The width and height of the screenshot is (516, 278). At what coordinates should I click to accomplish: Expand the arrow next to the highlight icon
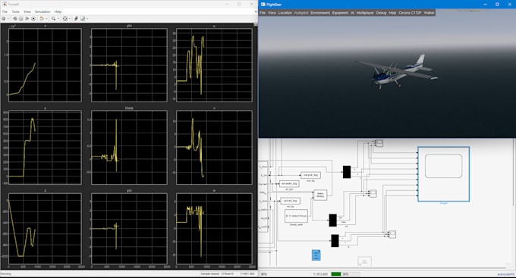click(x=46, y=19)
